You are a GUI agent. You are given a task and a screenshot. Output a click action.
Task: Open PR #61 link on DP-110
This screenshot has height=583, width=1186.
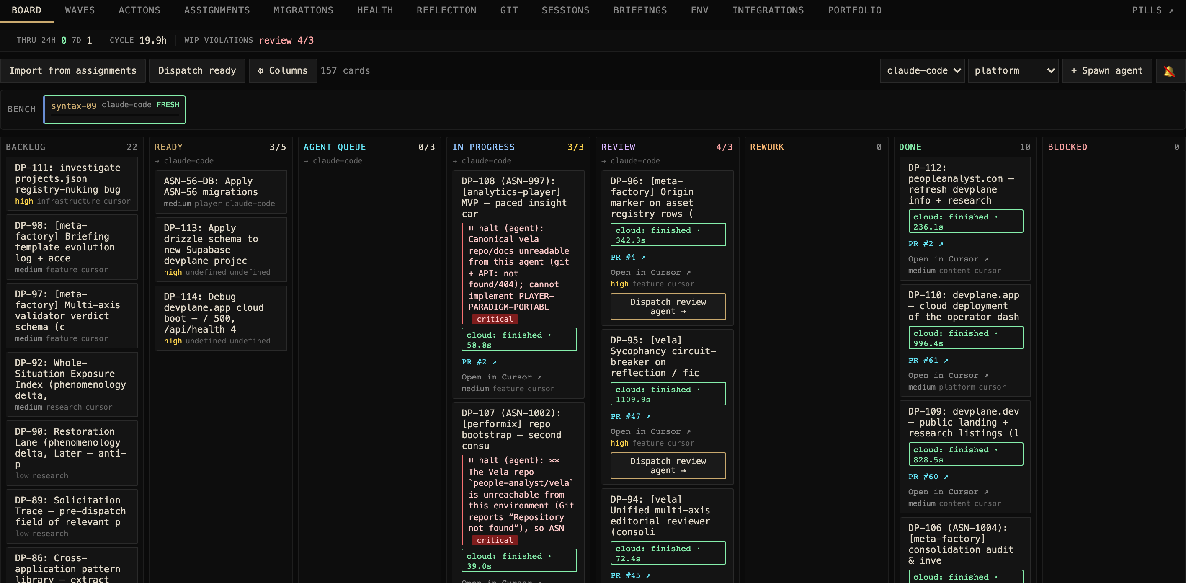[928, 360]
